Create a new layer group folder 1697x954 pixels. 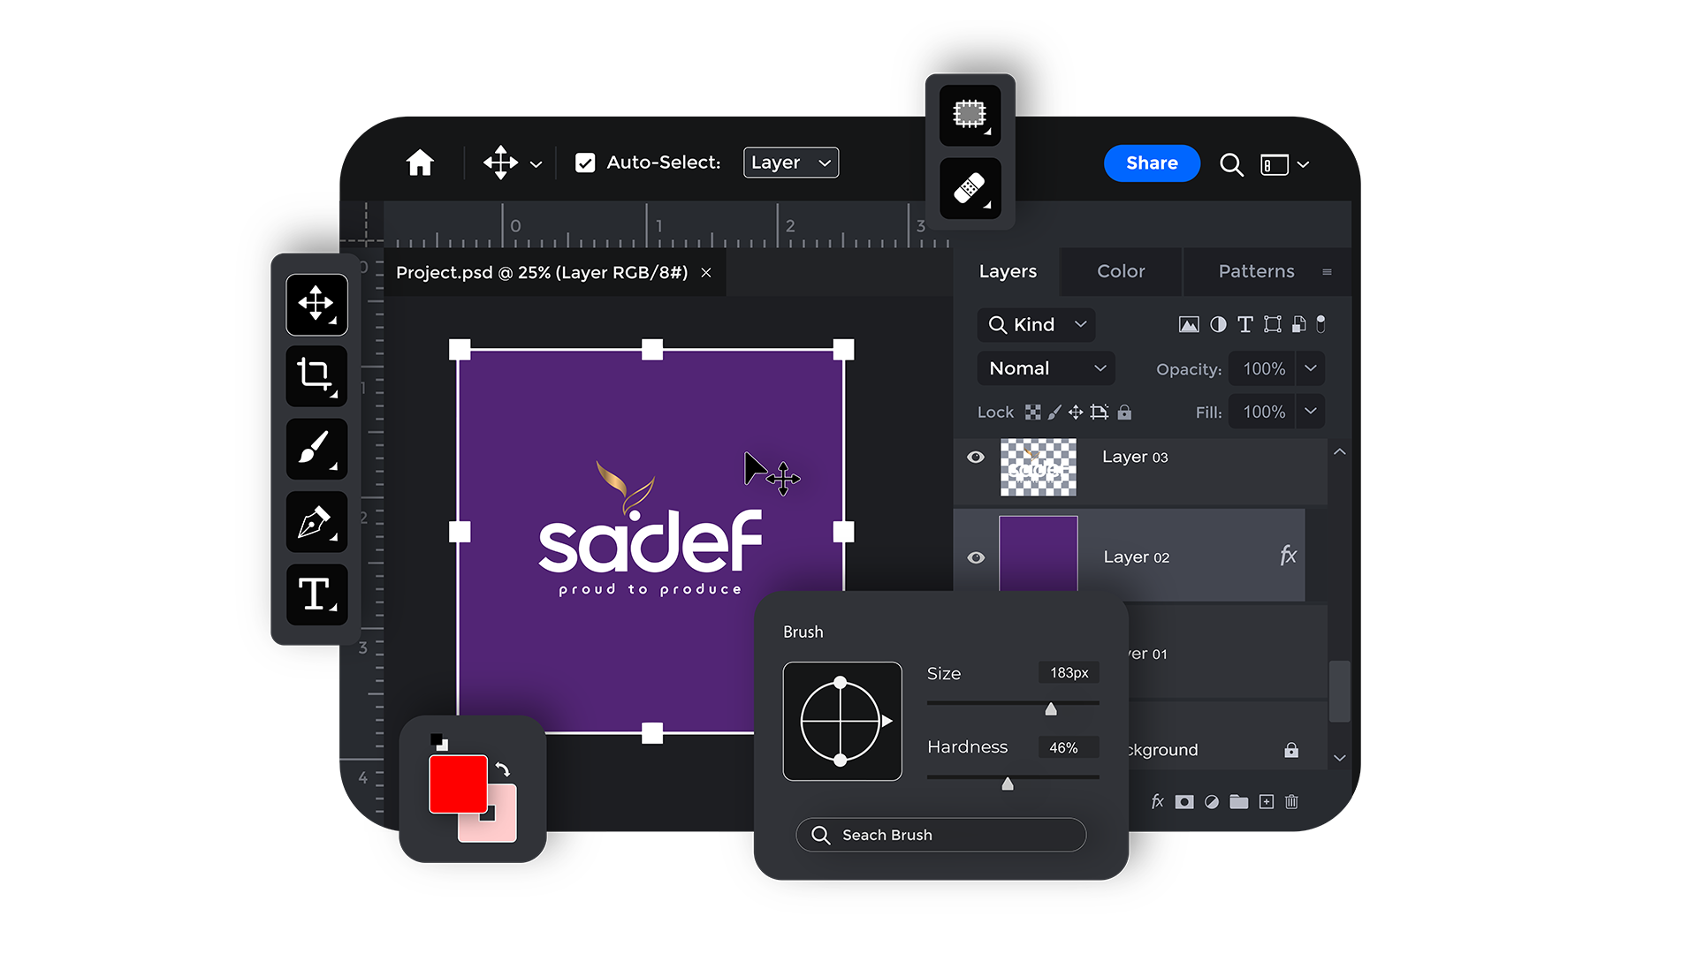(1238, 801)
